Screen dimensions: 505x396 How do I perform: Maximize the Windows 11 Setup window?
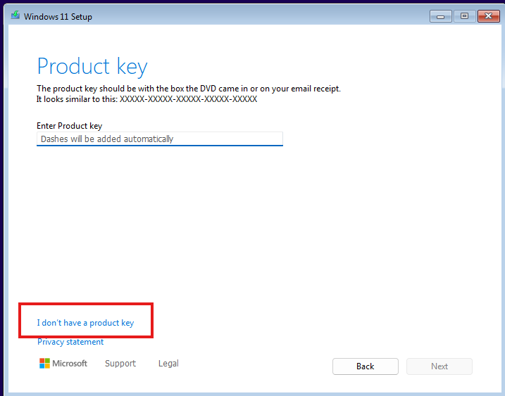[x=464, y=15]
